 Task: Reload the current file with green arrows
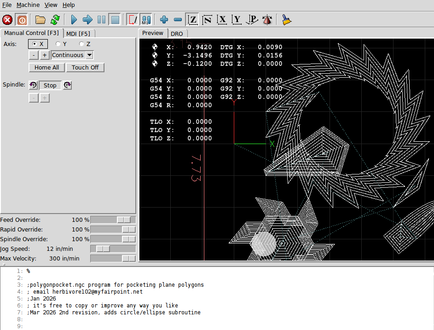pos(55,20)
